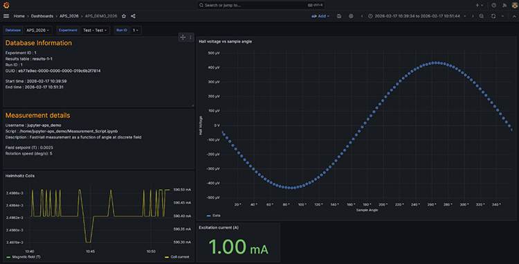Click the Grafana logo

click(6, 5)
